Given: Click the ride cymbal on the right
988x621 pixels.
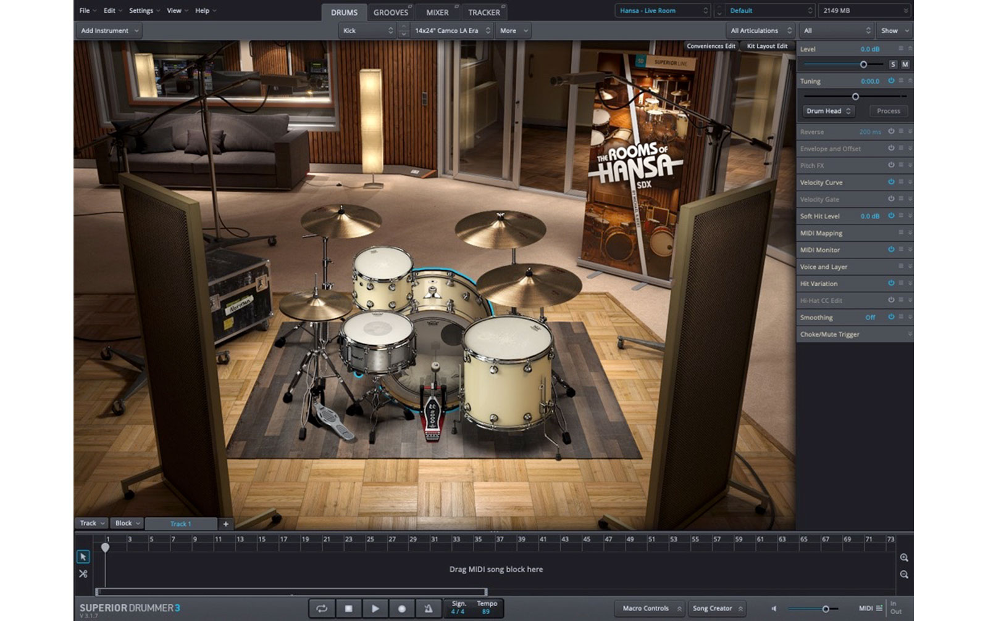Looking at the screenshot, I should pyautogui.click(x=529, y=285).
